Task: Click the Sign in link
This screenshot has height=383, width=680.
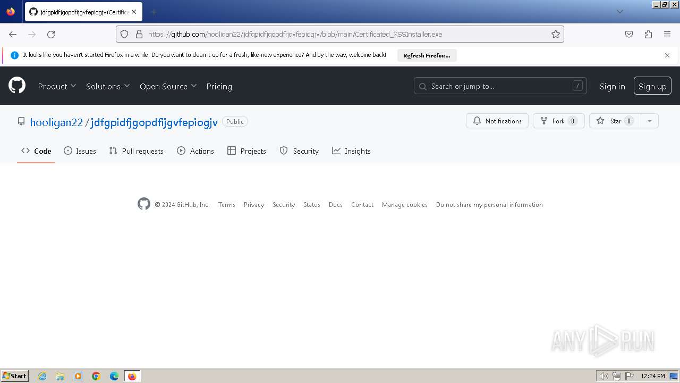Action: click(612, 86)
